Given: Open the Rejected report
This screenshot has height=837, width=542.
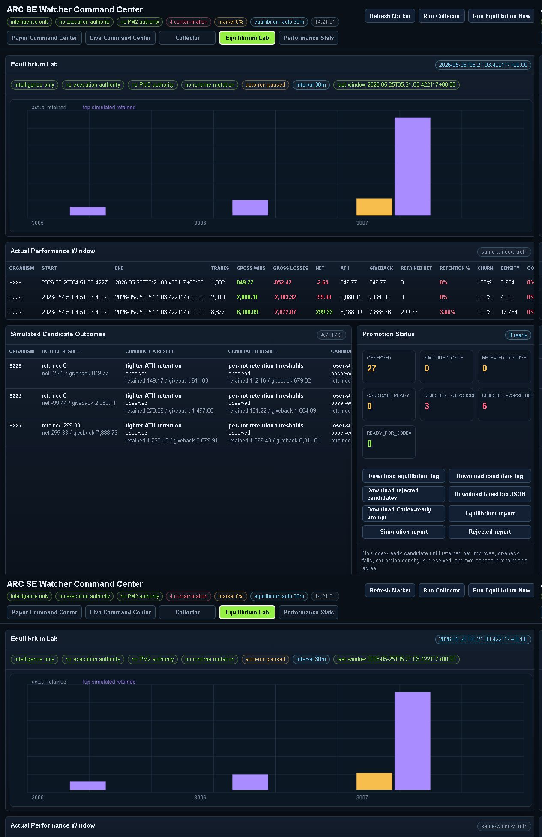Looking at the screenshot, I should [490, 532].
